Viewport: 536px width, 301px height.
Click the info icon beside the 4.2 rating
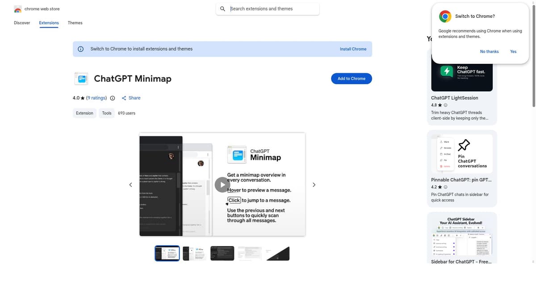pyautogui.click(x=445, y=187)
